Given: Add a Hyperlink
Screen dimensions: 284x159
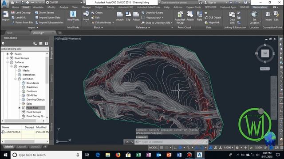Looking at the screenshot, I should [x=212, y=23].
